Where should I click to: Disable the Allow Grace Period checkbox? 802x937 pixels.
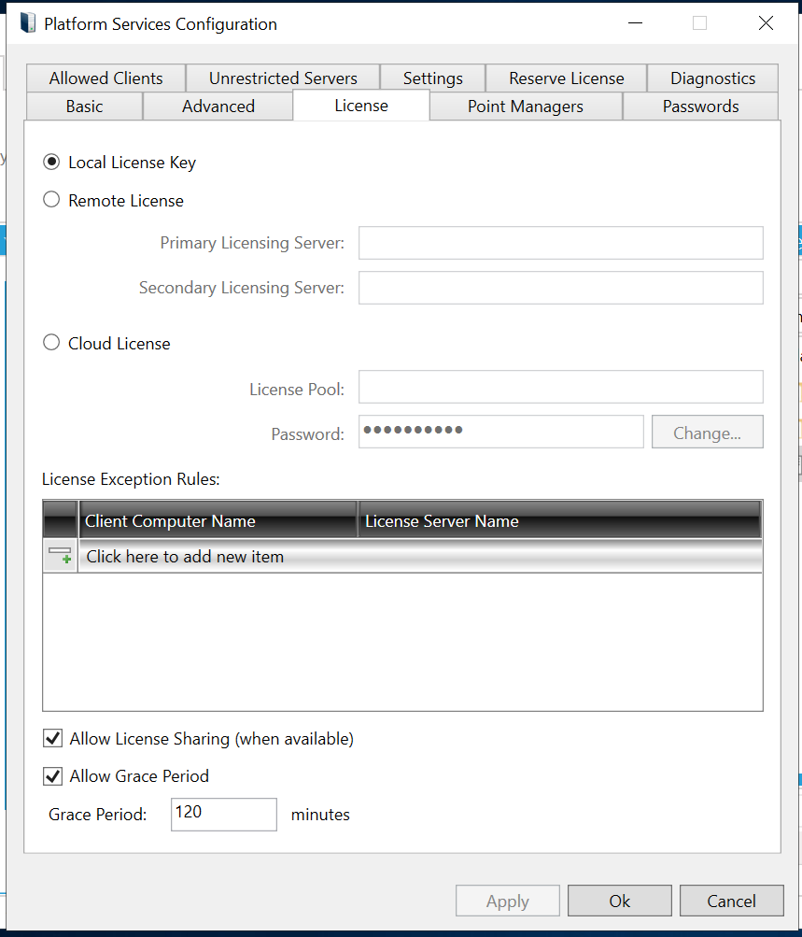click(x=53, y=776)
